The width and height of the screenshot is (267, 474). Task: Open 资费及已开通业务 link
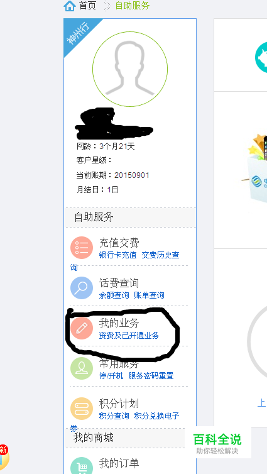click(x=129, y=336)
